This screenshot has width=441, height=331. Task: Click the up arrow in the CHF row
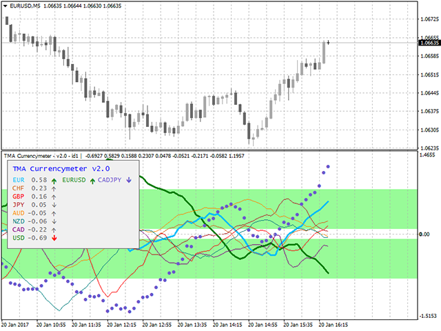pyautogui.click(x=54, y=189)
